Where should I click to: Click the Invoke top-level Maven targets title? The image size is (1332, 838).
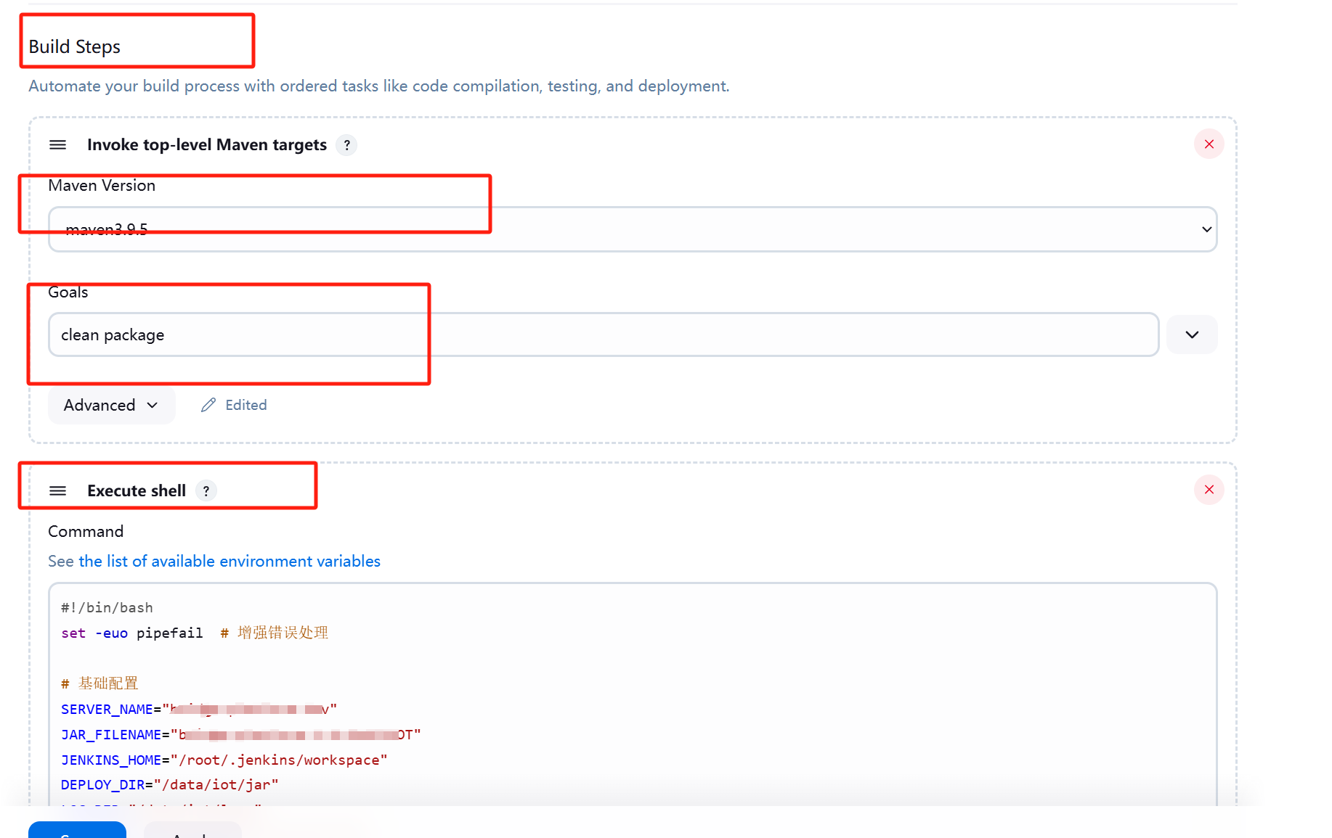point(207,145)
